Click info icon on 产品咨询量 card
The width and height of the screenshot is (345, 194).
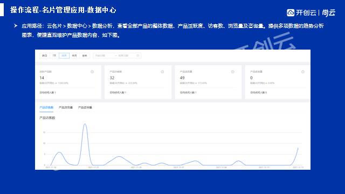(x=303, y=72)
